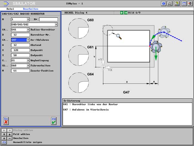
Task: Go to previous picture with green left arrow
Action: (x=122, y=13)
